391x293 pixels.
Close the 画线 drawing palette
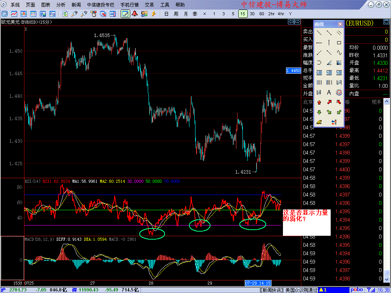click(340, 24)
